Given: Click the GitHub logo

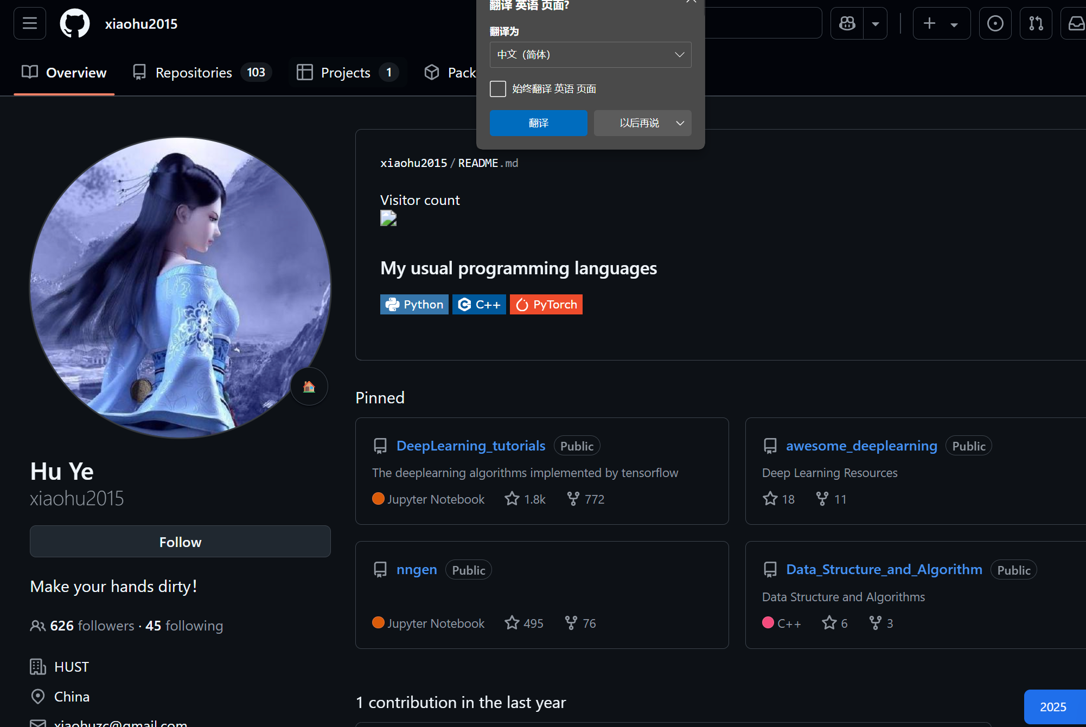Looking at the screenshot, I should [x=74, y=23].
